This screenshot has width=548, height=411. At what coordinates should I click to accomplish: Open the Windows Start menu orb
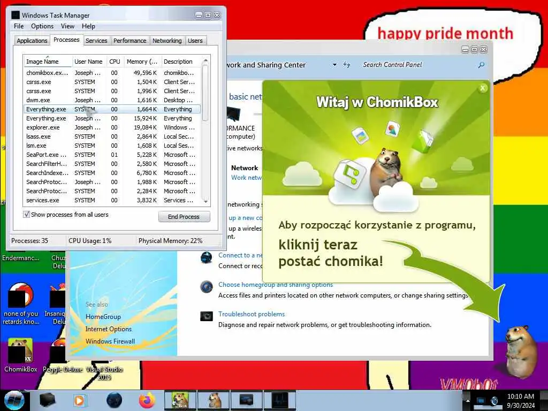click(x=14, y=400)
